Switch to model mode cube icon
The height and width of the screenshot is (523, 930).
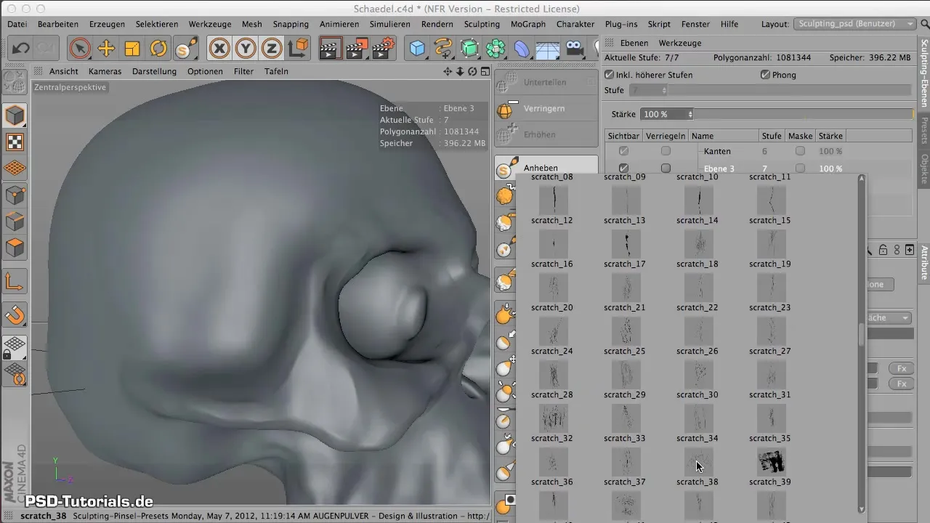pos(15,115)
